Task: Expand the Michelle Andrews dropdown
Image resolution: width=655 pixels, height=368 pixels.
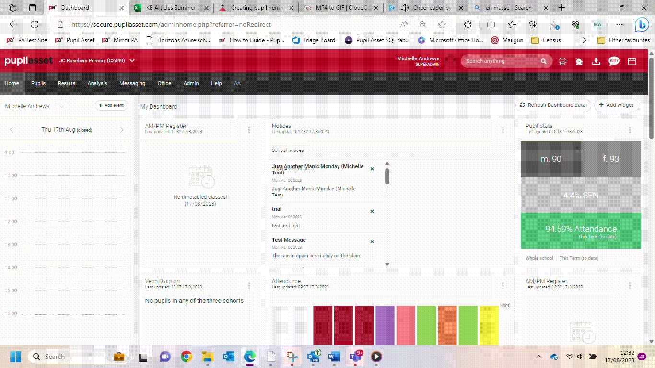Action: coord(61,106)
